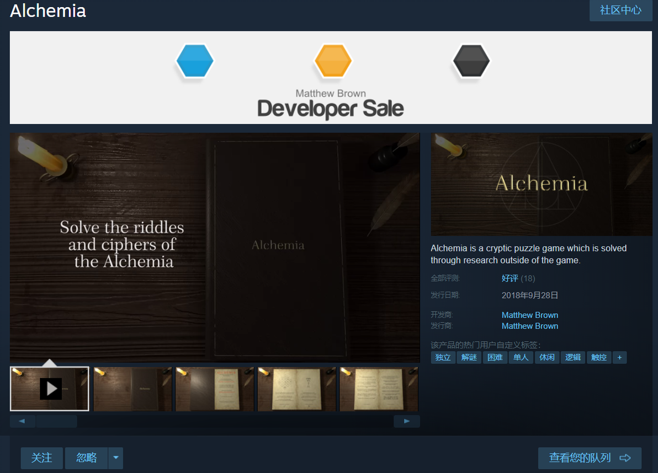
Task: Play the trailer video thumbnail
Action: (x=50, y=389)
